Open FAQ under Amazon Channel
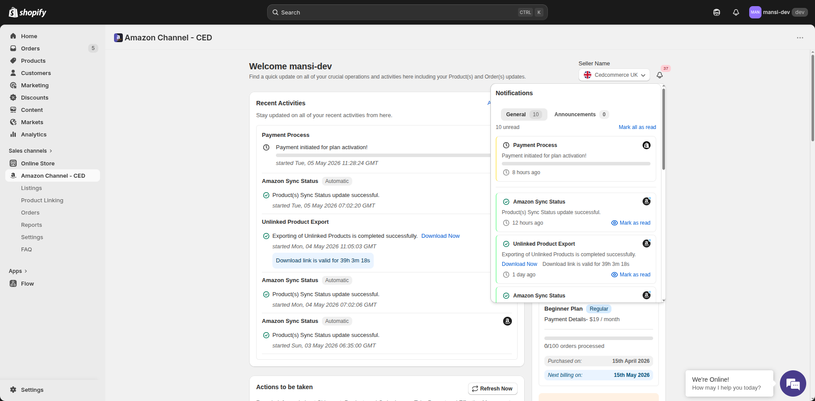The image size is (815, 401). point(26,249)
